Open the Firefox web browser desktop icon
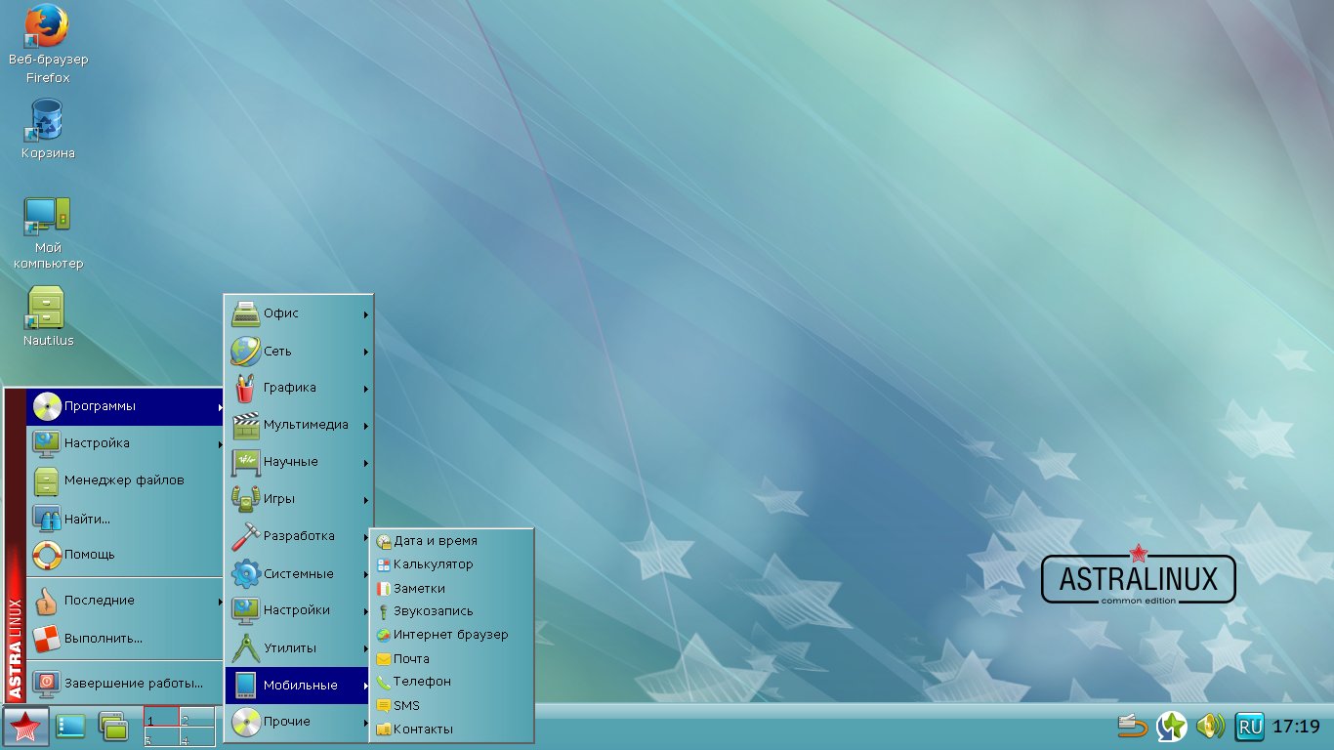1334x750 pixels. [47, 27]
